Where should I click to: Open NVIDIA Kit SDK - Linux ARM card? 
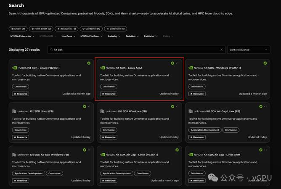coord(139,79)
